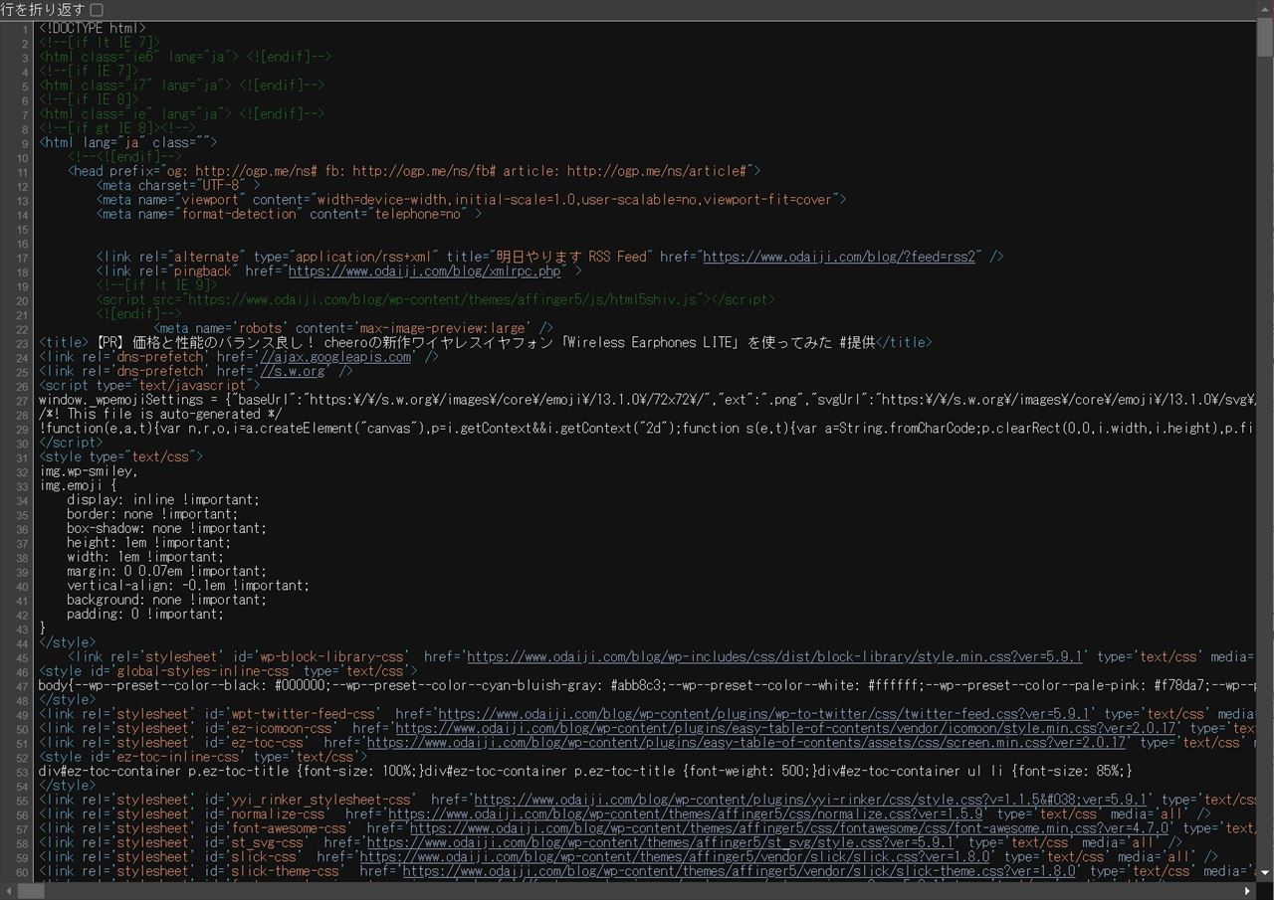Click the '!function(e,a,t){var n,r,o' line
This screenshot has width=1274, height=900.
647,428
